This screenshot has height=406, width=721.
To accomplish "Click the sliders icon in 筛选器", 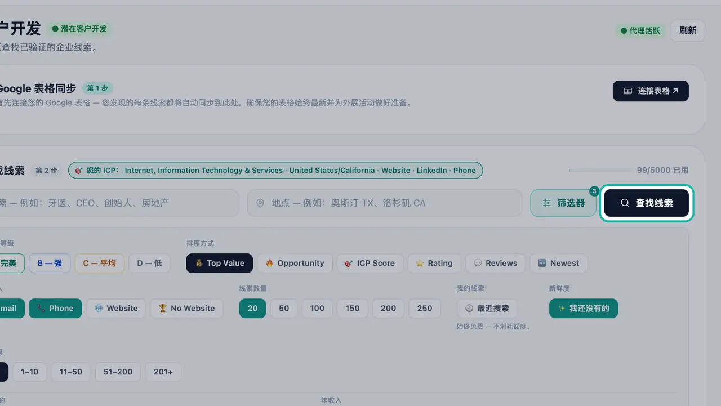I will click(x=547, y=203).
